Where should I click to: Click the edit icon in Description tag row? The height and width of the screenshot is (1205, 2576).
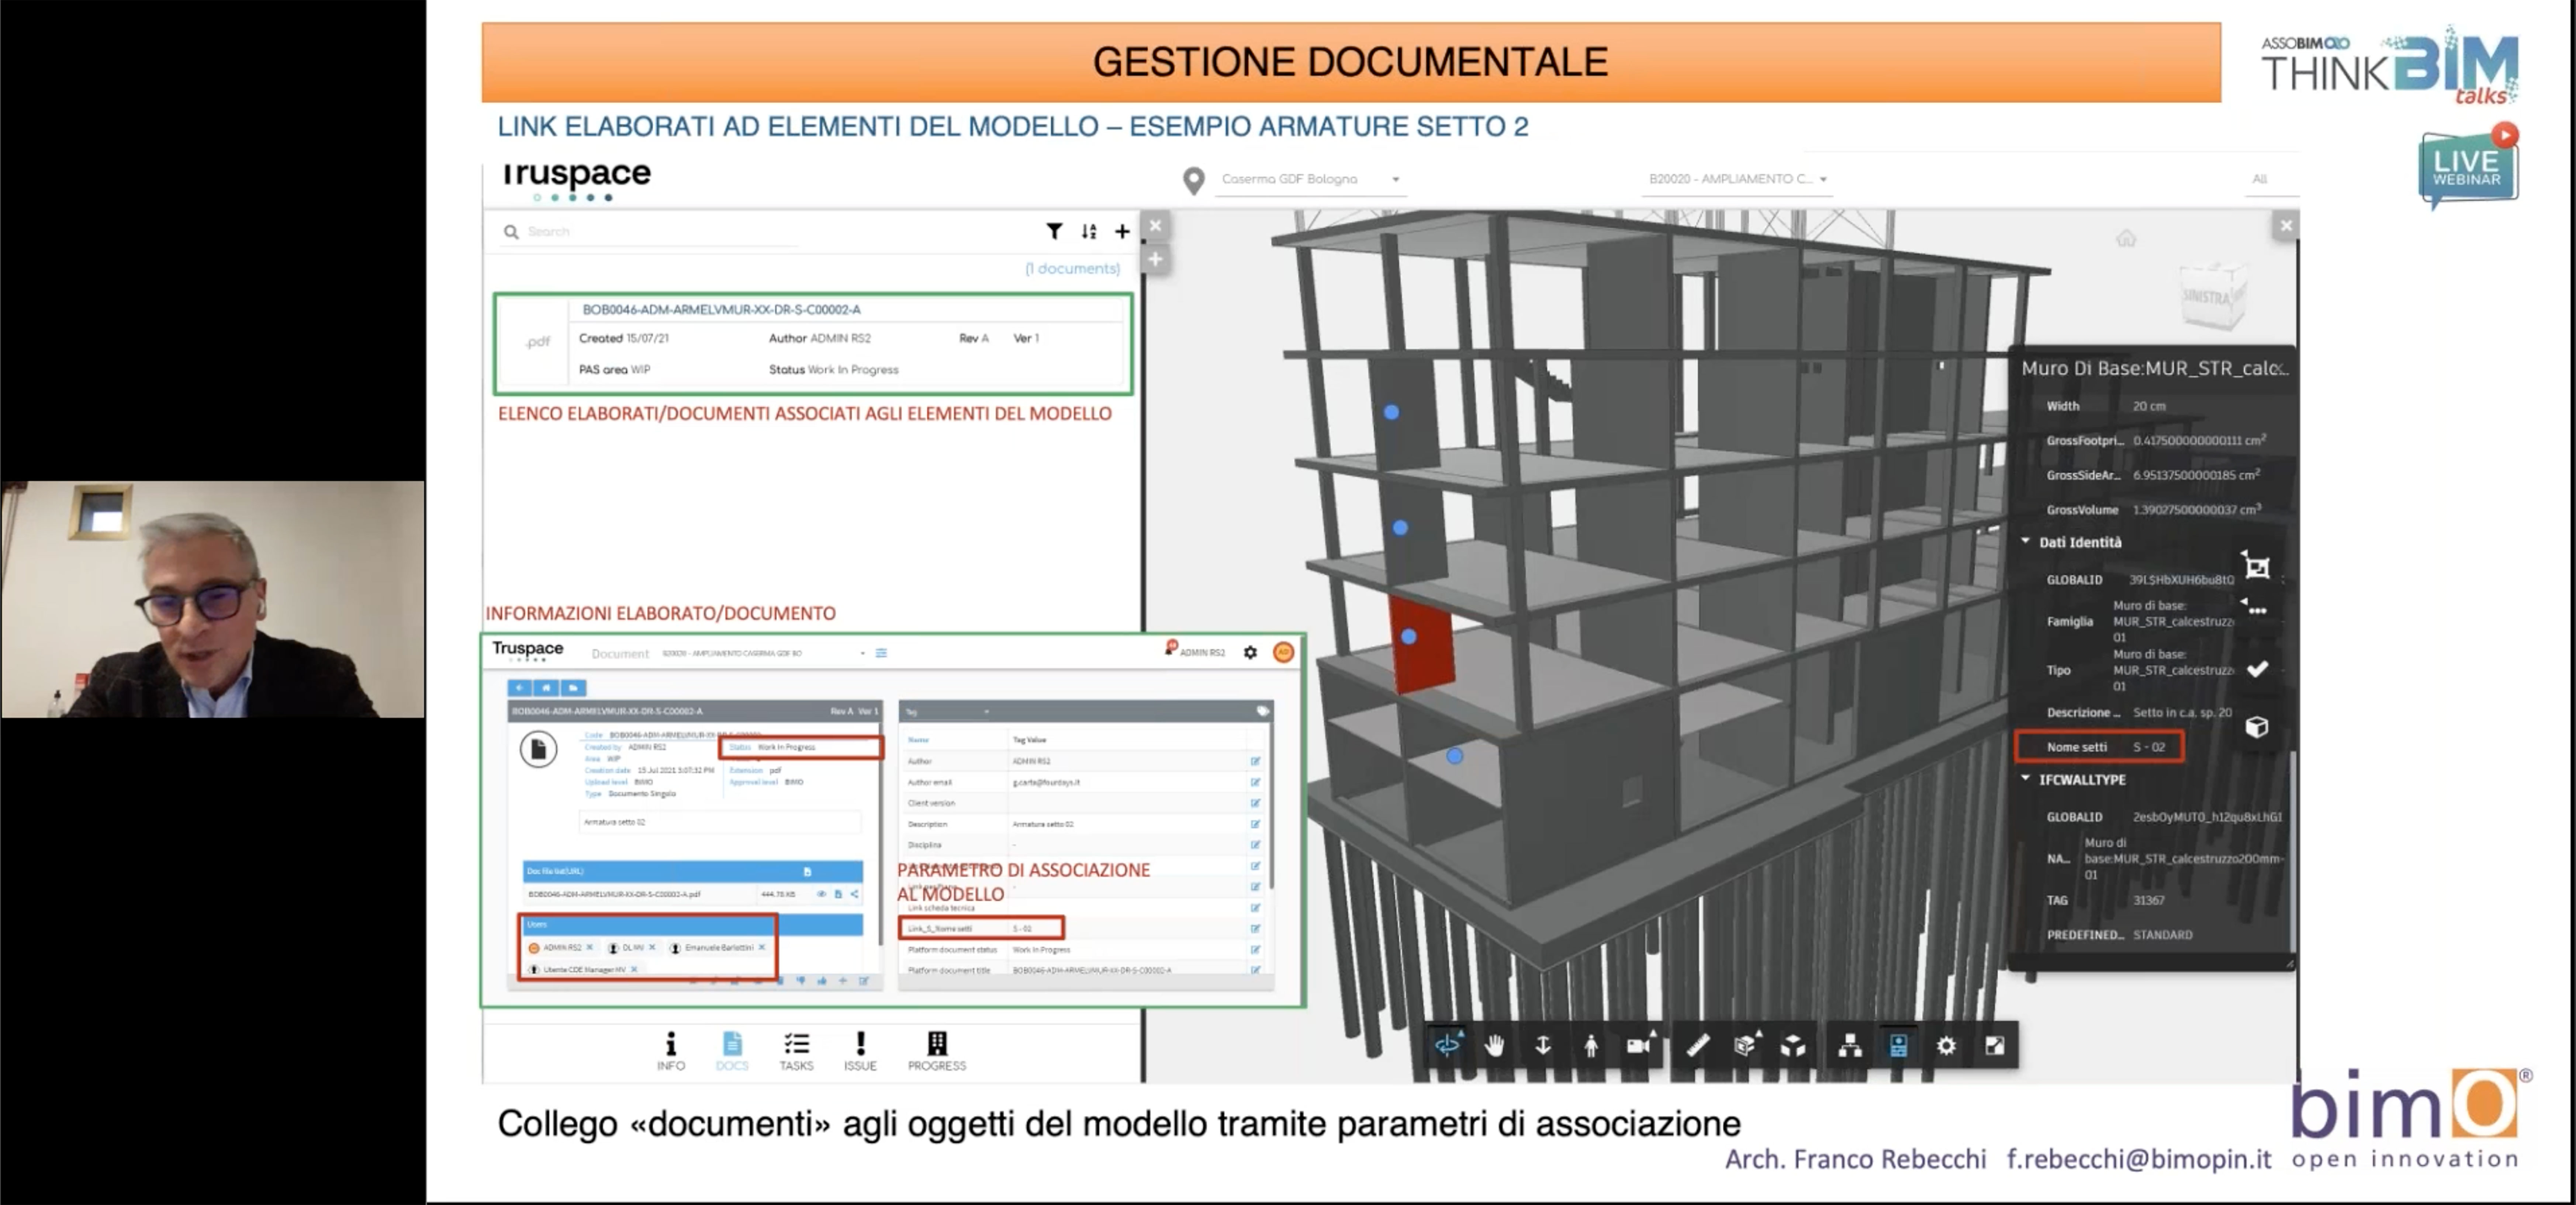1255,824
